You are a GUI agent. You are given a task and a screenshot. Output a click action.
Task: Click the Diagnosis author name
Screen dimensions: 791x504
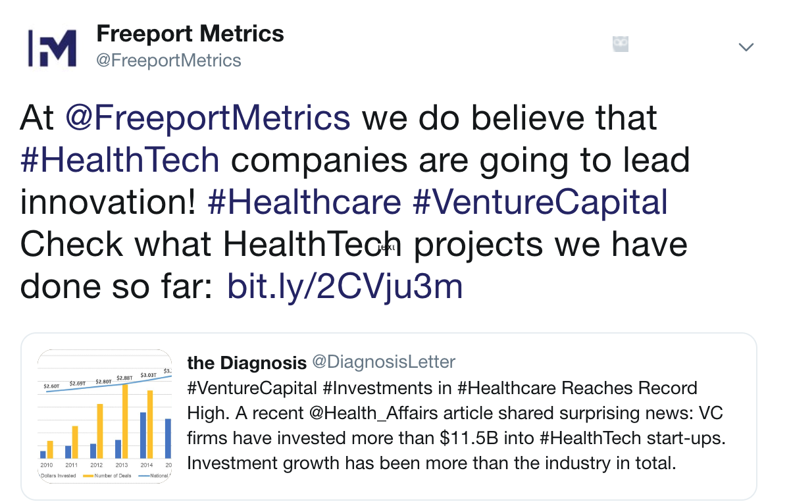247,363
